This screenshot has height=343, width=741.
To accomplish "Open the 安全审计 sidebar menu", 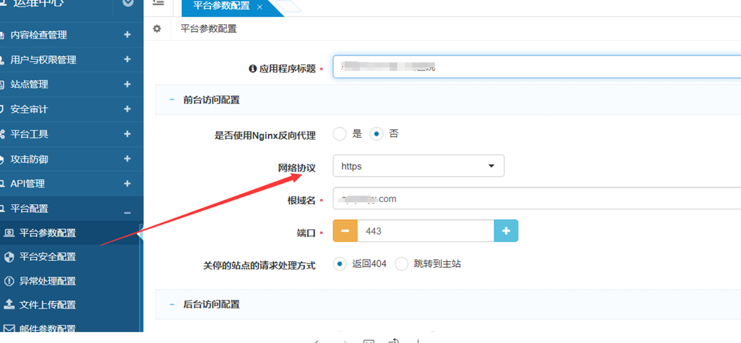I will pyautogui.click(x=30, y=109).
